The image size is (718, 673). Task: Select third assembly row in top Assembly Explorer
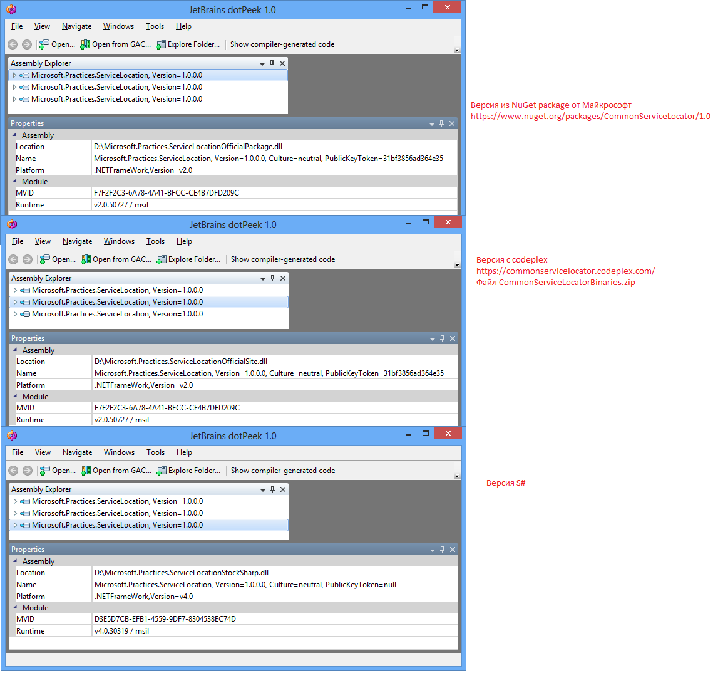(x=148, y=99)
